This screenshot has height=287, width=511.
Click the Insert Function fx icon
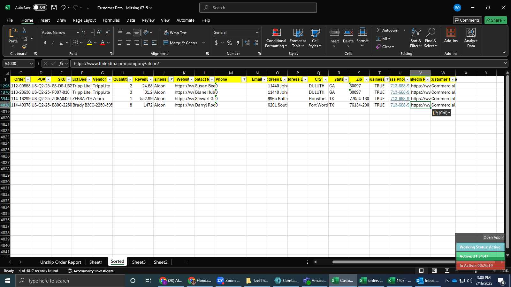click(x=61, y=63)
